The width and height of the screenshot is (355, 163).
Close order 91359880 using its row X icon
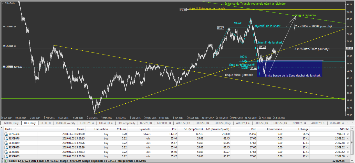pos(347,147)
